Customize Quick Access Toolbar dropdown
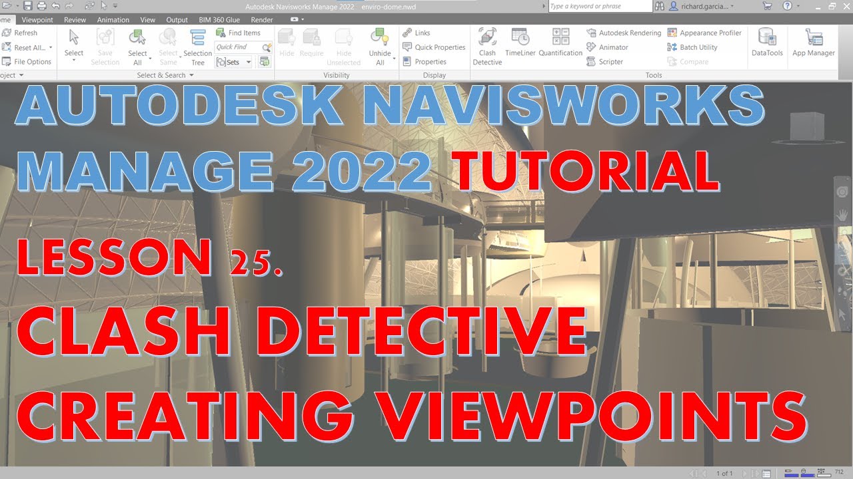This screenshot has height=479, width=853. tap(115, 6)
